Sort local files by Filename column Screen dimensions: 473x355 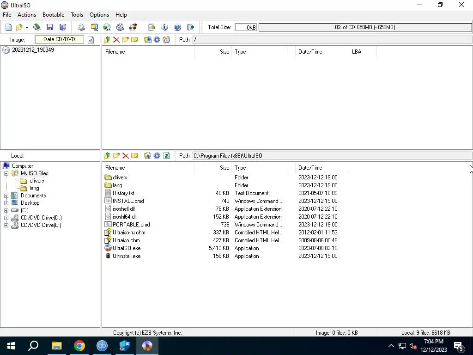click(x=148, y=168)
